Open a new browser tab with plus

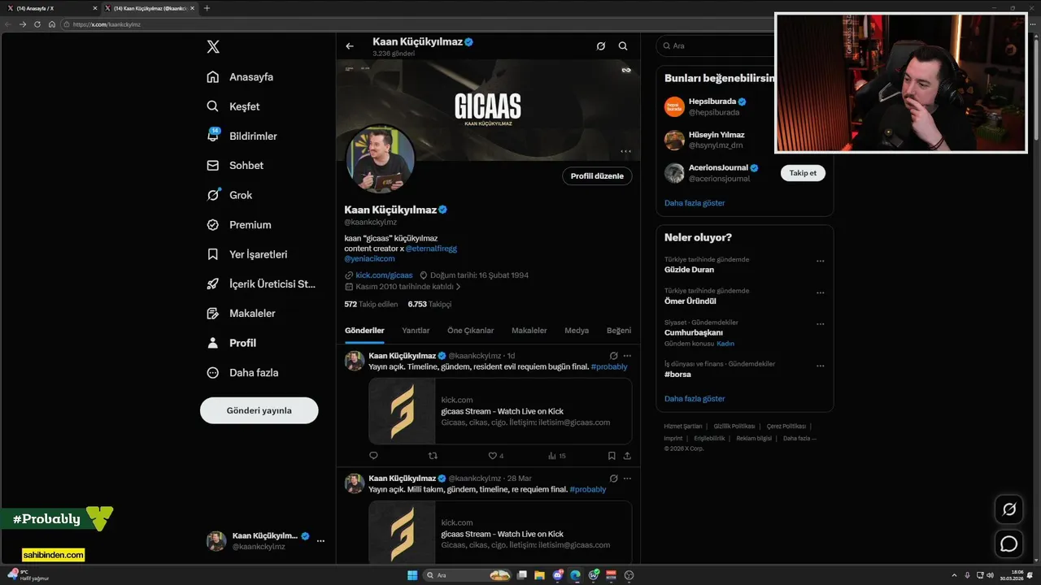207,8
